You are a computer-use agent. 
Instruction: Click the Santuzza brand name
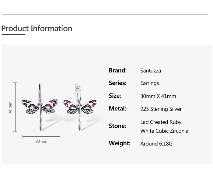[151, 71]
